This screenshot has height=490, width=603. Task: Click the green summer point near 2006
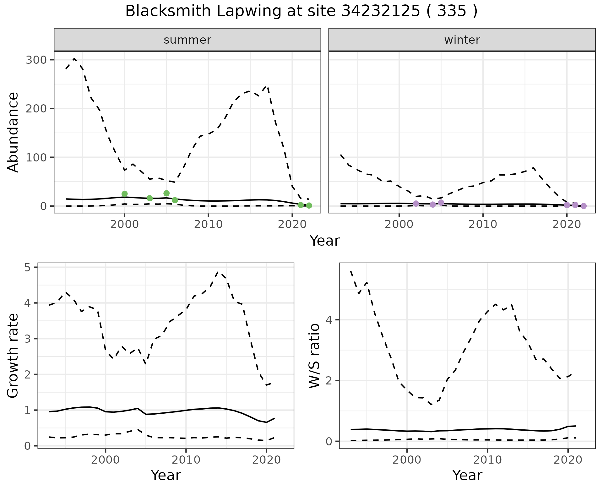click(175, 200)
